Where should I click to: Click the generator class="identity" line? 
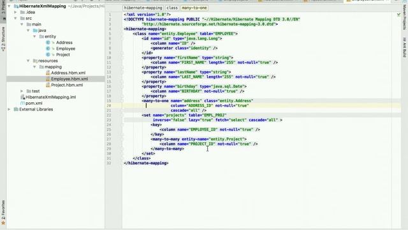tap(184, 48)
